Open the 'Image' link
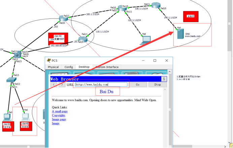This screenshot has width=233, height=148. [x=56, y=123]
